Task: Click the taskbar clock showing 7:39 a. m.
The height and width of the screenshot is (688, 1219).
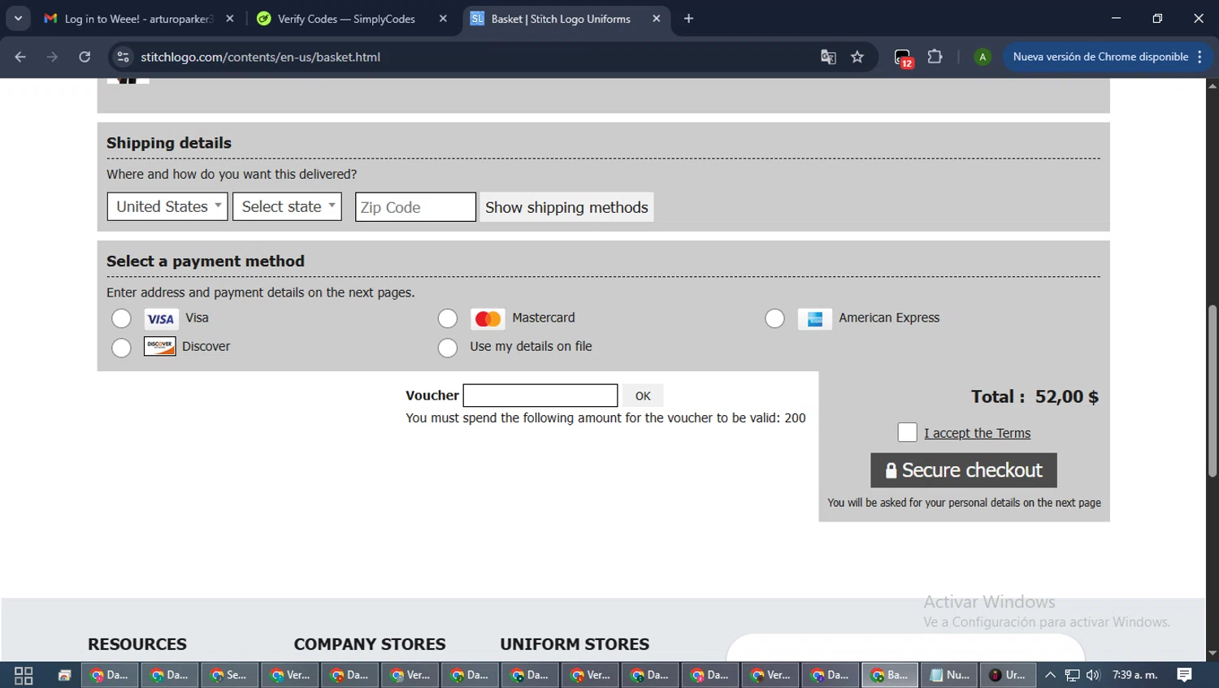Action: (x=1135, y=675)
